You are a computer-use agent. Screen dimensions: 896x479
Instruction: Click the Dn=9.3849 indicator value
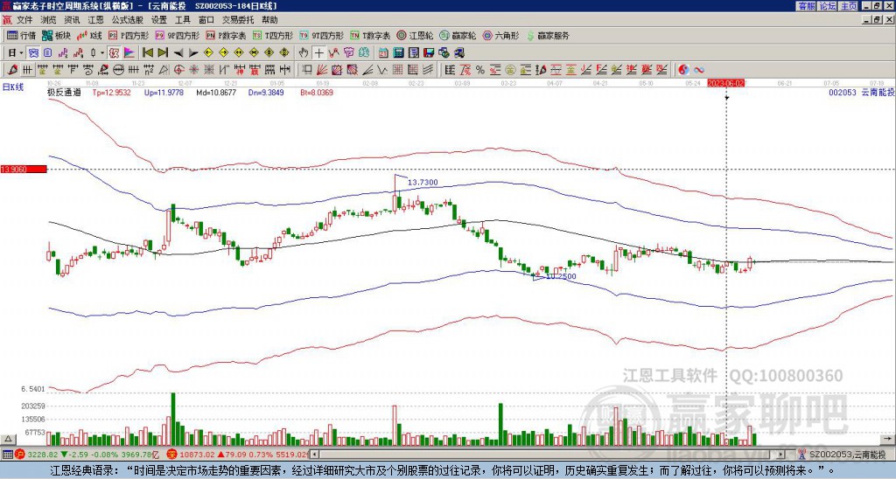click(265, 92)
